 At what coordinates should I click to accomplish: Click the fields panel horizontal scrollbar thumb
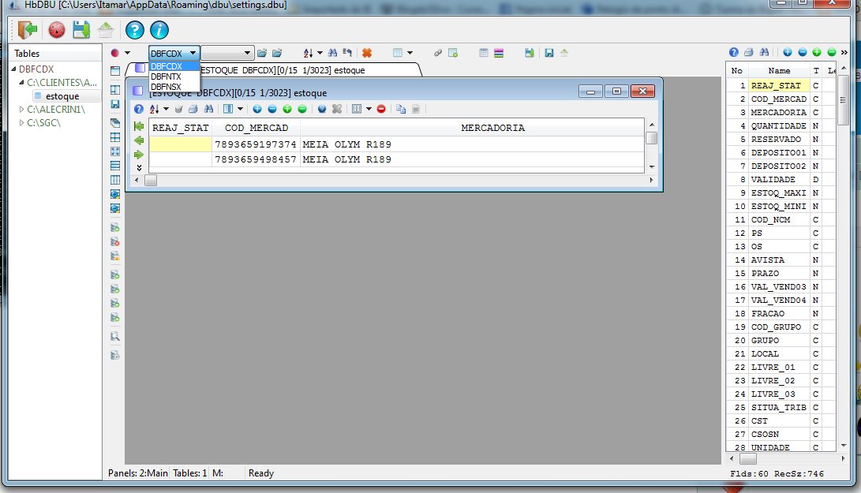(x=748, y=458)
